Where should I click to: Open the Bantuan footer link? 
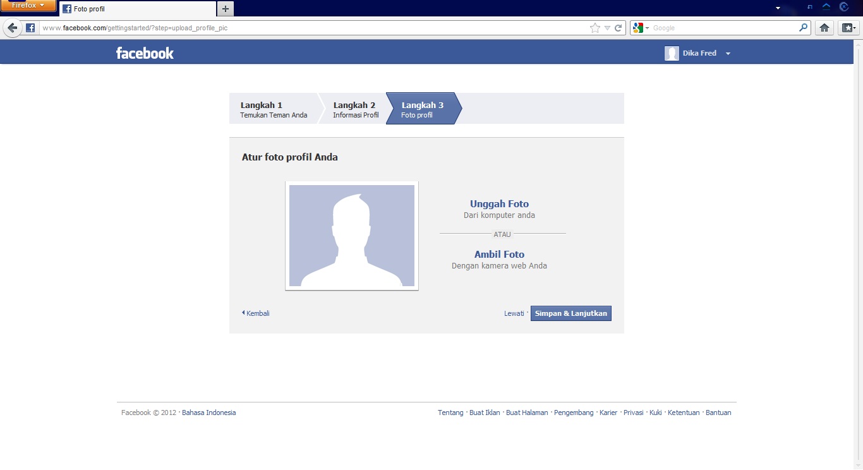[718, 413]
